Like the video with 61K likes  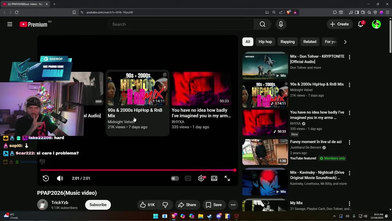click(147, 205)
